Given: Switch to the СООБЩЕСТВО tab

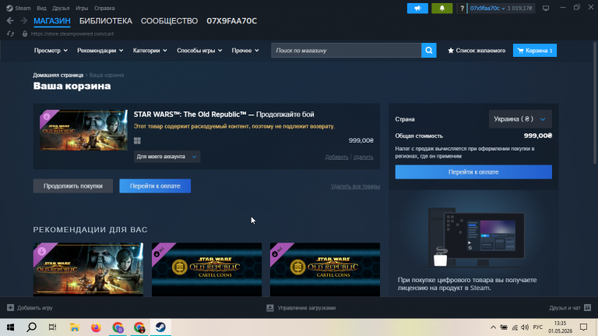Looking at the screenshot, I should 169,21.
